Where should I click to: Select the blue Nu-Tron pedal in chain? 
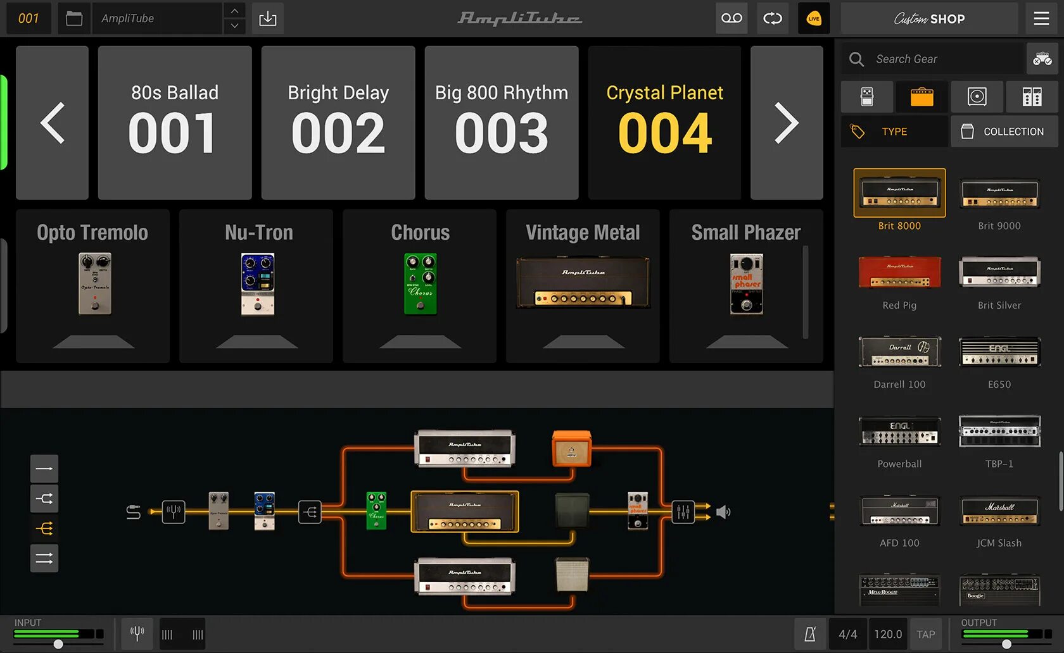pyautogui.click(x=265, y=511)
